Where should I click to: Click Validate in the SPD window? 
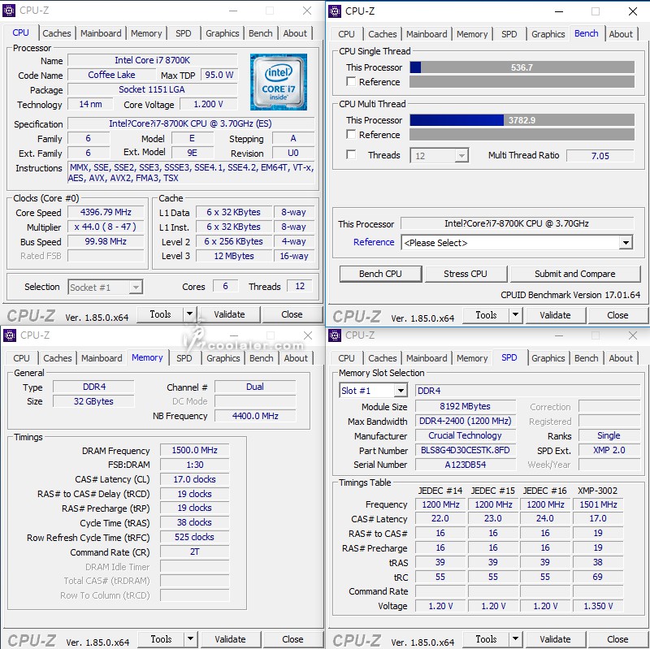pyautogui.click(x=555, y=639)
